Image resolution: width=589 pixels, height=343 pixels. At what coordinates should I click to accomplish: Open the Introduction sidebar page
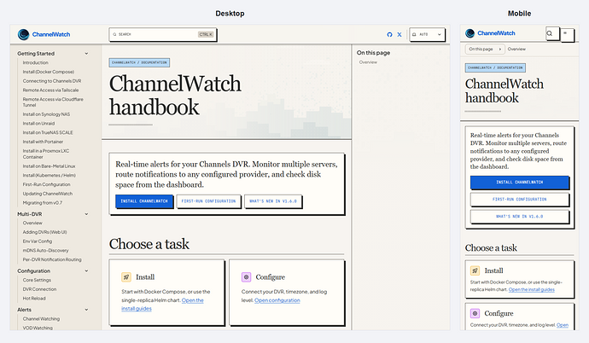[x=35, y=62]
